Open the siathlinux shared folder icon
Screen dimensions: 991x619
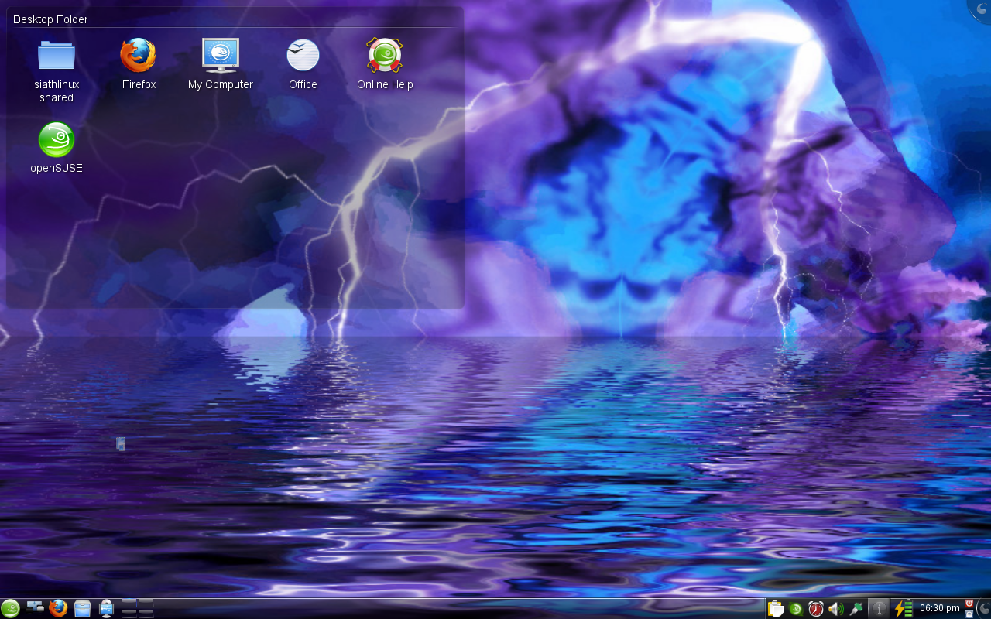pyautogui.click(x=57, y=71)
